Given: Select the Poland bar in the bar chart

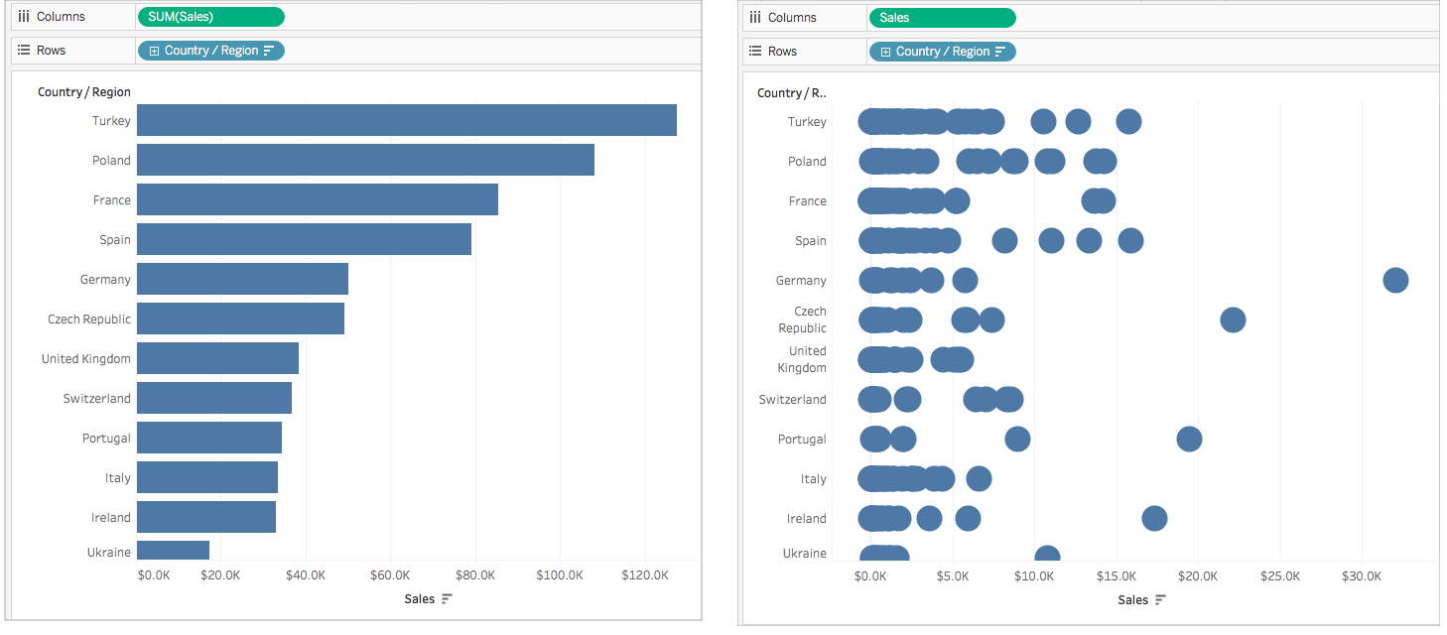Looking at the screenshot, I should coord(365,160).
